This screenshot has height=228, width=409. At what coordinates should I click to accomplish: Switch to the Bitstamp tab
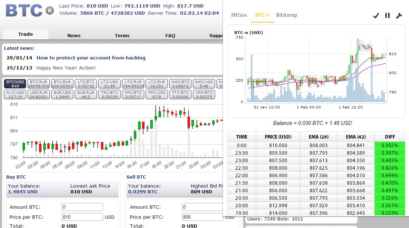coord(286,15)
